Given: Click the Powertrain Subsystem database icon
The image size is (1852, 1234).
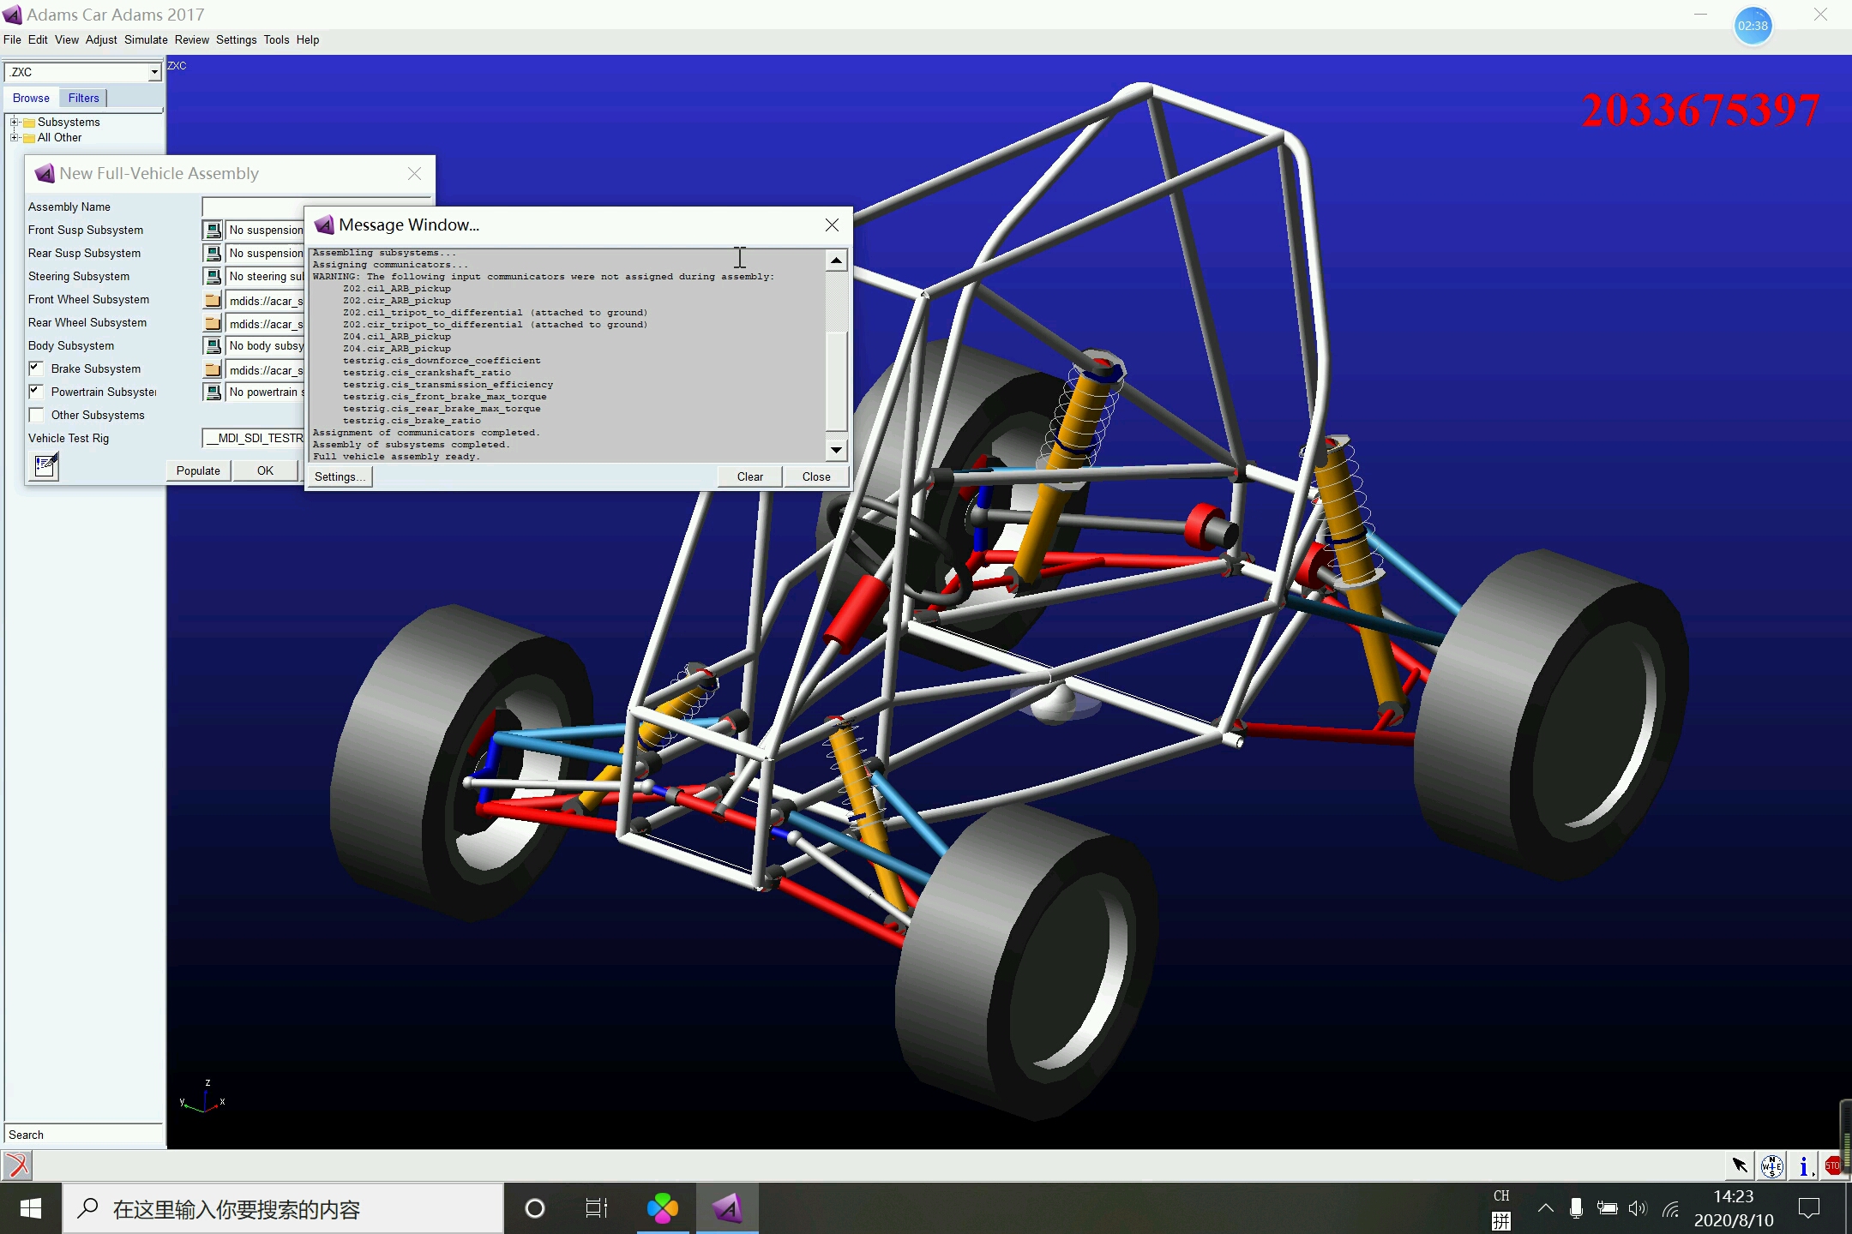Looking at the screenshot, I should coord(212,392).
